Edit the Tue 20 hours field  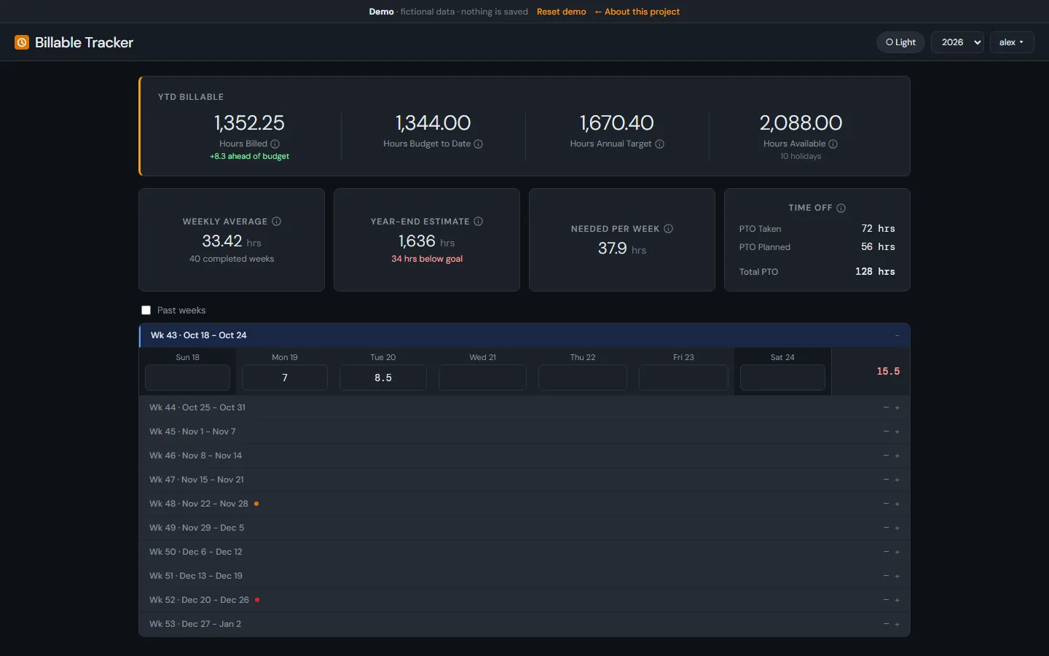[383, 378]
